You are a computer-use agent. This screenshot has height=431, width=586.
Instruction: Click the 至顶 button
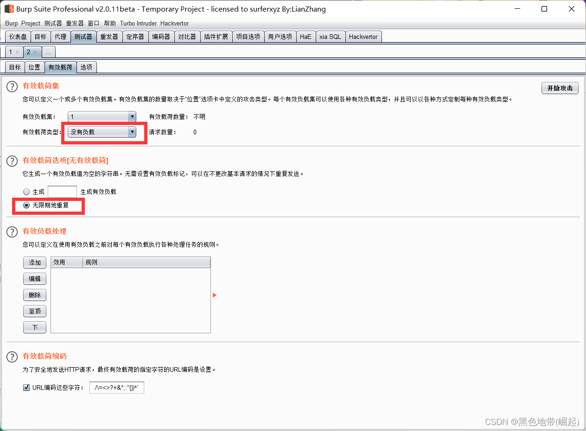[x=35, y=312]
